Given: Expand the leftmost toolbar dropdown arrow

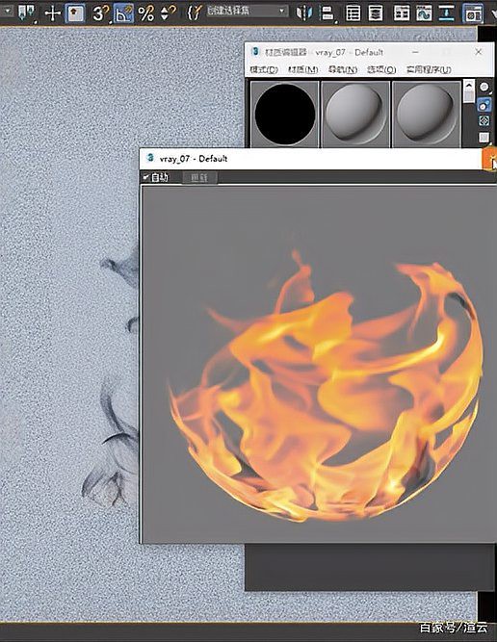Looking at the screenshot, I should click(x=7, y=12).
